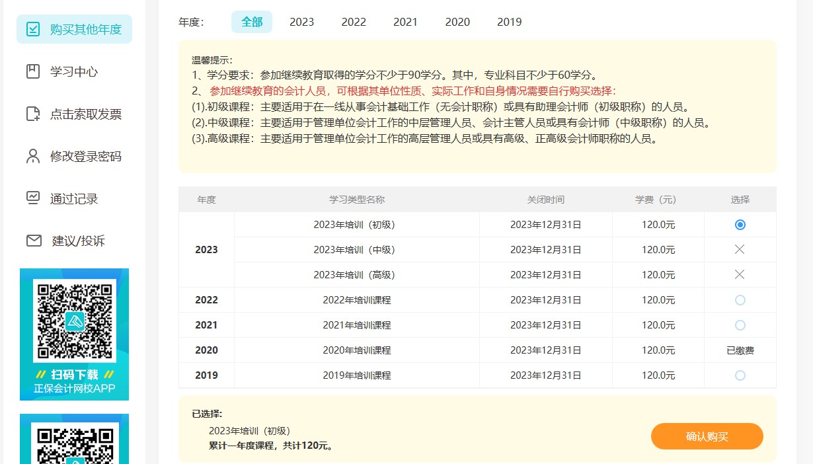The image size is (813, 464).
Task: Click the X icon for 2023年培训（高级）
Action: pyautogui.click(x=740, y=275)
